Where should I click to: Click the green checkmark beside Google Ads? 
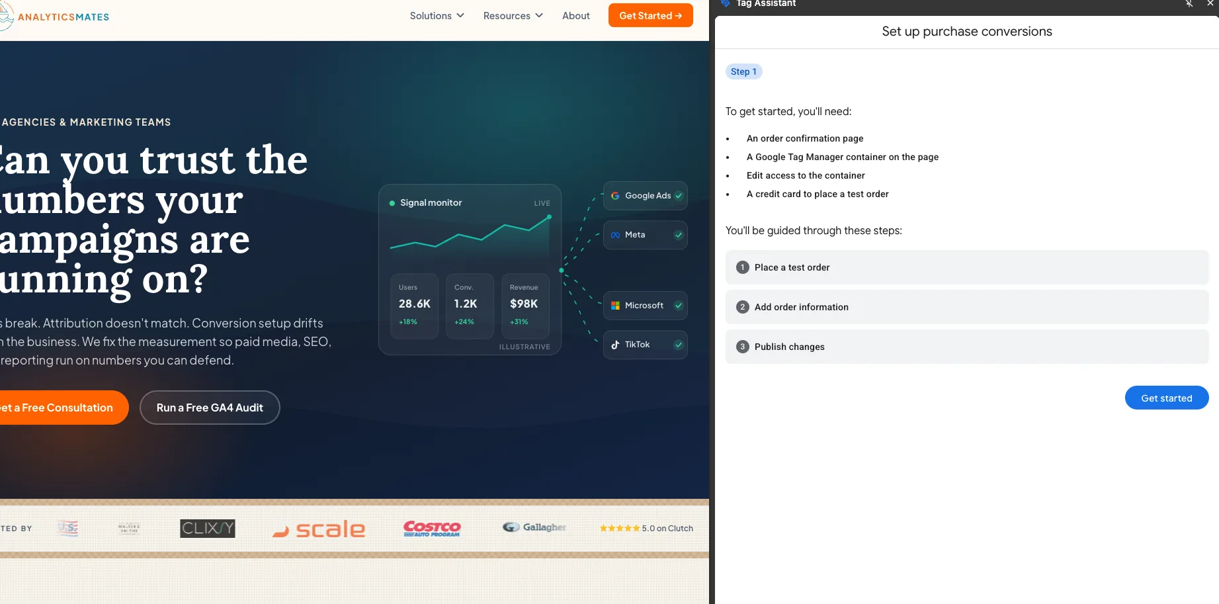[x=679, y=196]
